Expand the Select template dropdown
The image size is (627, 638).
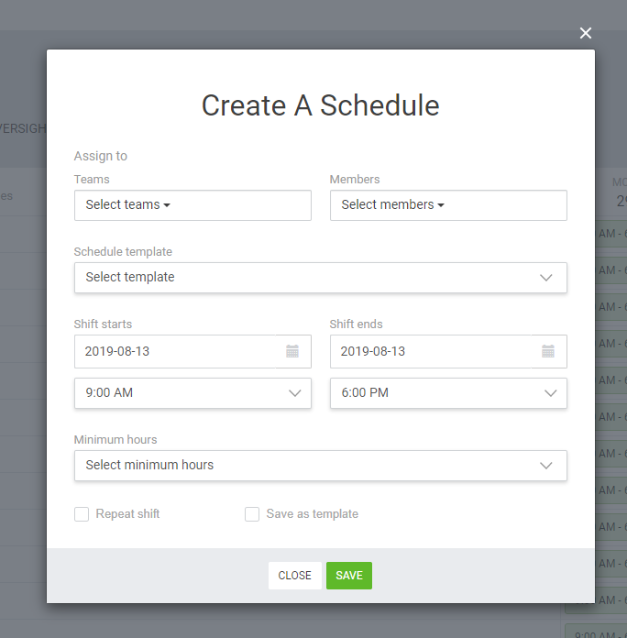[320, 278]
